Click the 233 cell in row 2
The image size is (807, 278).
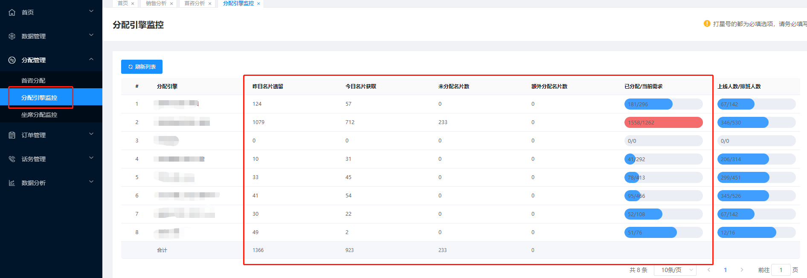pyautogui.click(x=443, y=122)
